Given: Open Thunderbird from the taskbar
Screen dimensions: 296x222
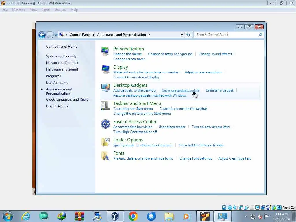Looking at the screenshot, I should tap(151, 216).
